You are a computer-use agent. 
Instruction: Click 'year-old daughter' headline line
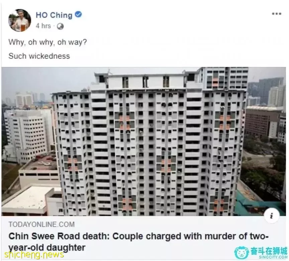pos(47,248)
